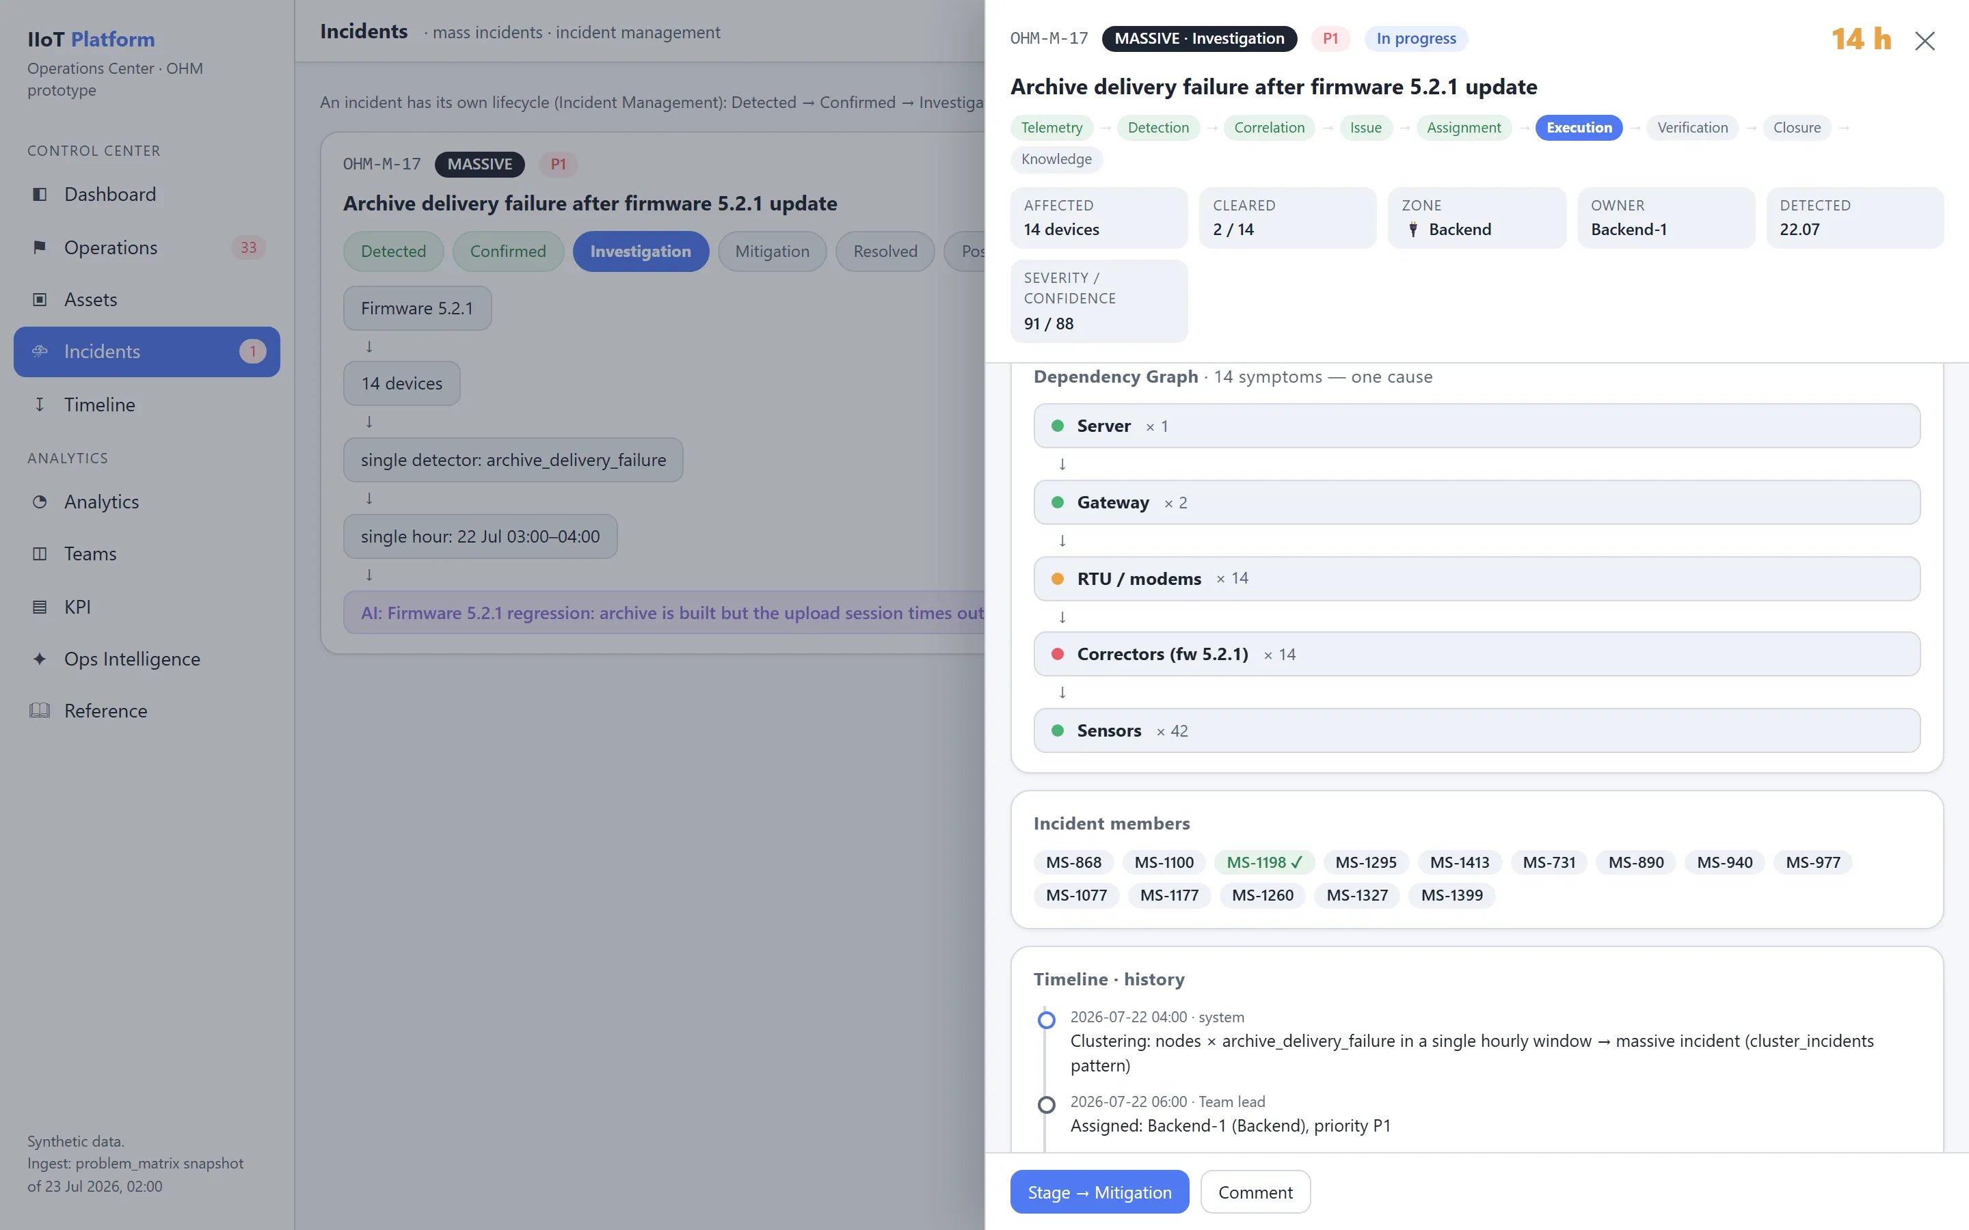Click the Operations flag icon
The width and height of the screenshot is (1969, 1230).
point(39,247)
